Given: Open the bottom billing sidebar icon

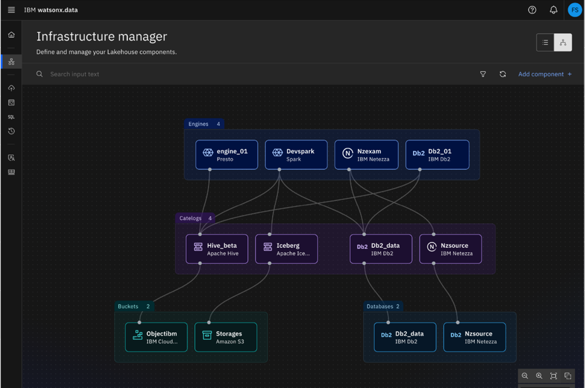Looking at the screenshot, I should pyautogui.click(x=11, y=172).
